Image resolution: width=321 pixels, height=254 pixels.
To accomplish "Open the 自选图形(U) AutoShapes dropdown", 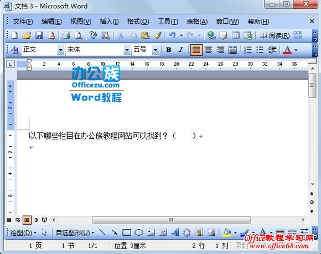I will [x=75, y=233].
